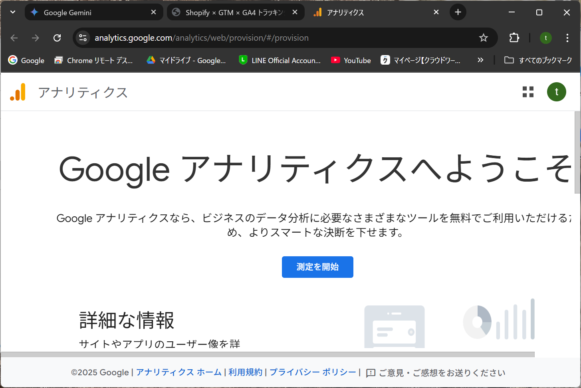Screen dimensions: 581x388
Task: Open the すべてのブックマーク folder
Action: tap(538, 60)
